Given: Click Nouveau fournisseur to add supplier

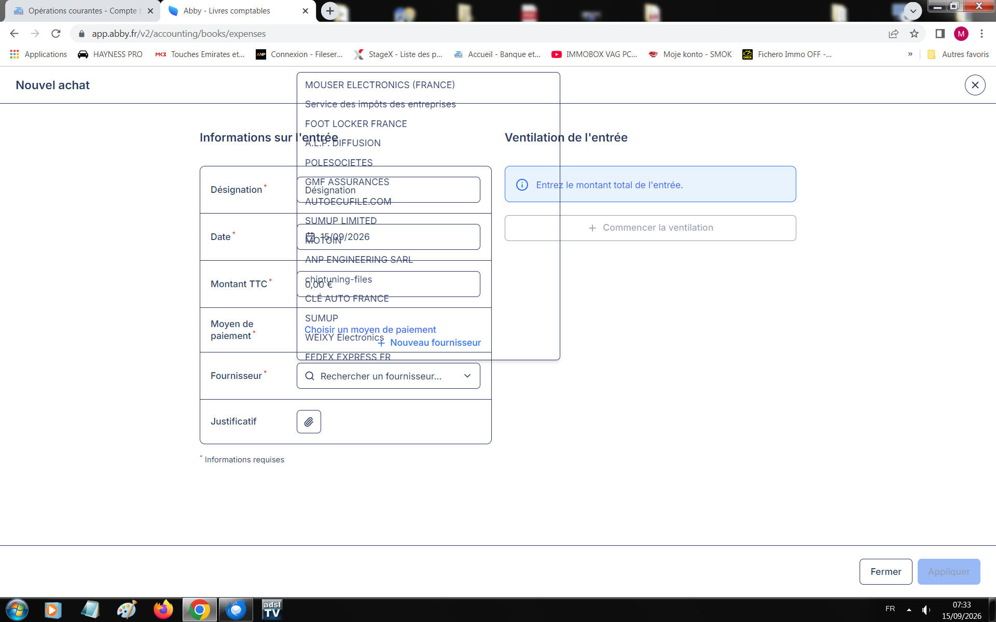Looking at the screenshot, I should (x=429, y=343).
